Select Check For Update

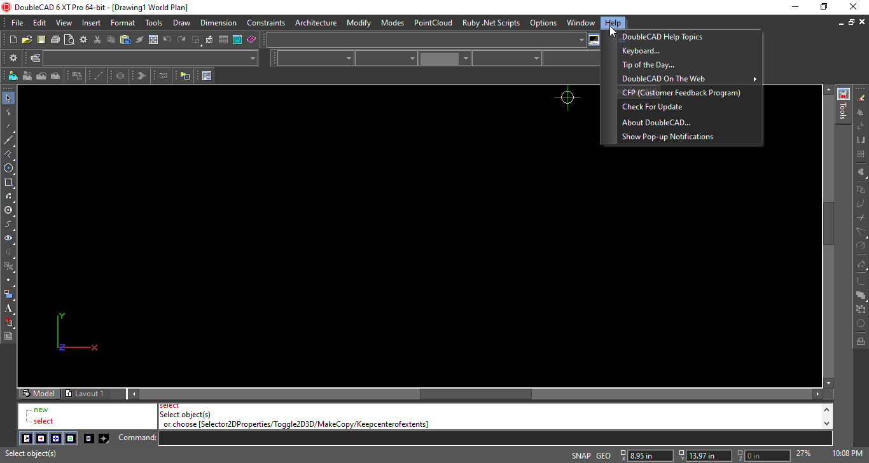(x=681, y=107)
